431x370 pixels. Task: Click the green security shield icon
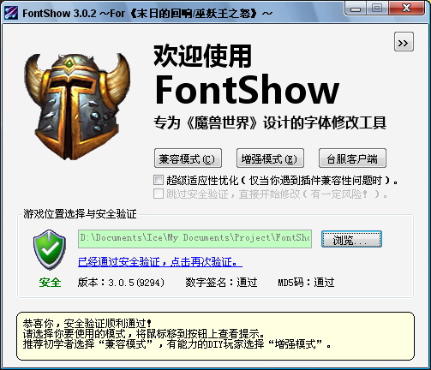point(50,250)
